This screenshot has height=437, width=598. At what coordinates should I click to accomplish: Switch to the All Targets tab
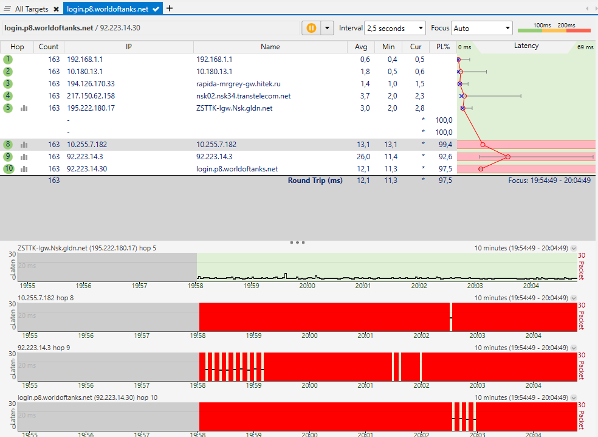(x=32, y=9)
